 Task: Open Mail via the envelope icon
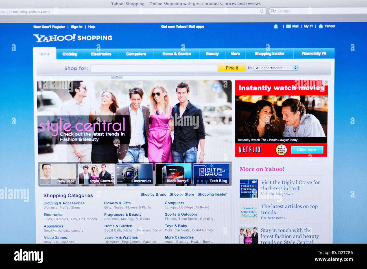288,26
